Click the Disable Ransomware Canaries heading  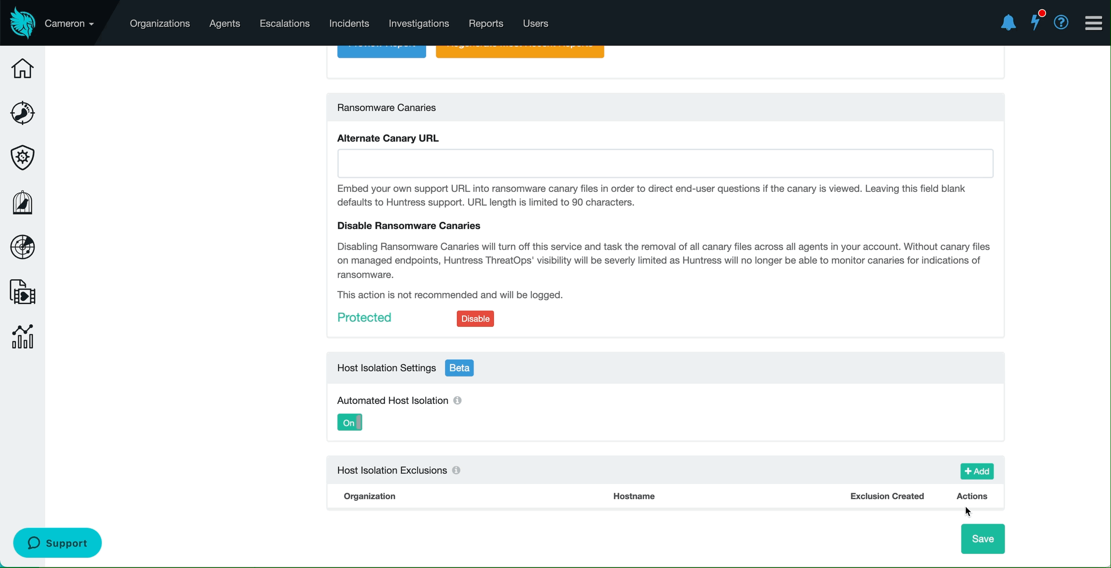coord(409,225)
